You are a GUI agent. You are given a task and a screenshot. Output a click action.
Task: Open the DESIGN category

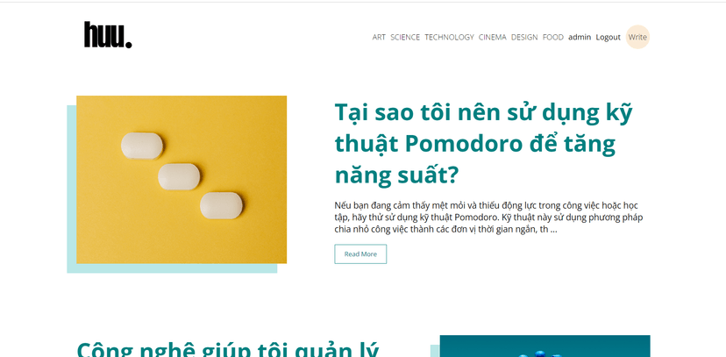click(x=524, y=37)
